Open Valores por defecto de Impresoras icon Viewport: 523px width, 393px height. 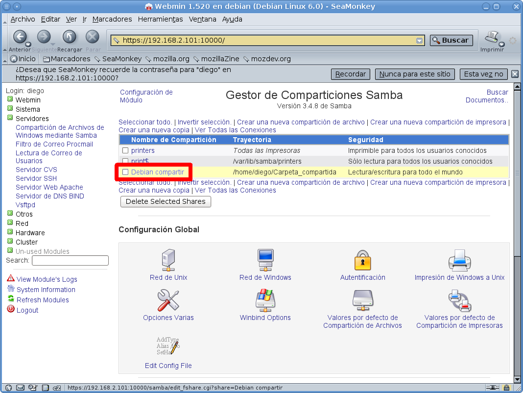coord(460,300)
